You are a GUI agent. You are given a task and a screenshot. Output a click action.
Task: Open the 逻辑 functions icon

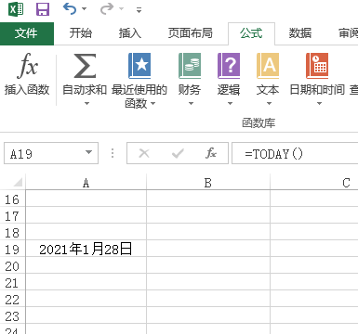point(229,66)
